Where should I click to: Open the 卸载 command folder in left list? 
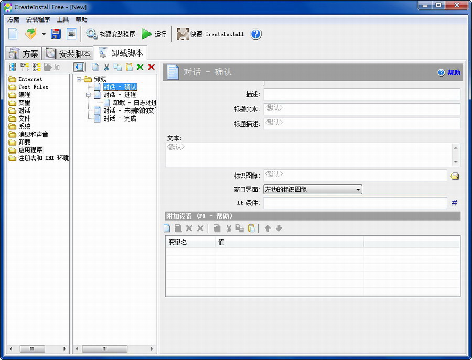[x=19, y=142]
